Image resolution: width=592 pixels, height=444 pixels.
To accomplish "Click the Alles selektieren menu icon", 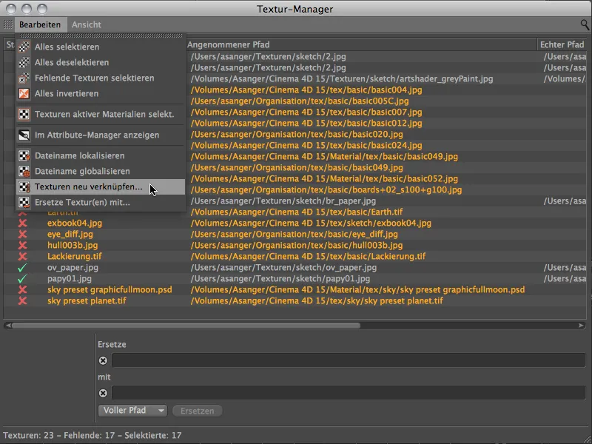I will point(24,47).
